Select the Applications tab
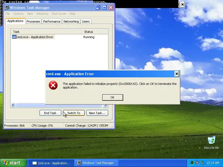 pos(15,21)
